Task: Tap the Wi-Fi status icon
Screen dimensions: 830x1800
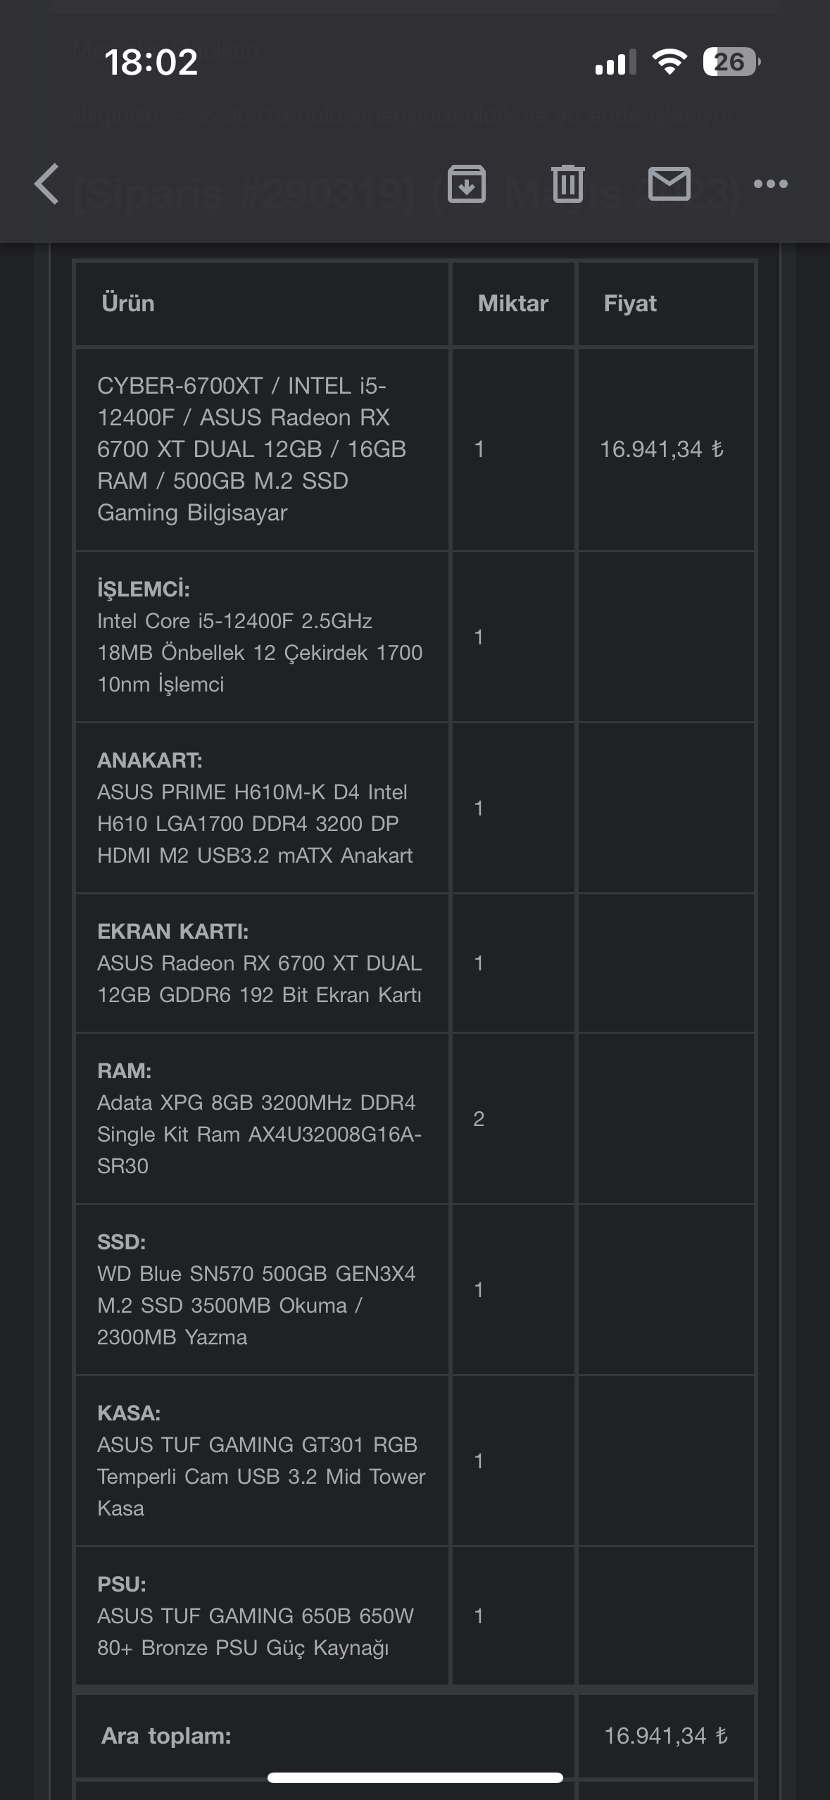Action: click(x=669, y=62)
